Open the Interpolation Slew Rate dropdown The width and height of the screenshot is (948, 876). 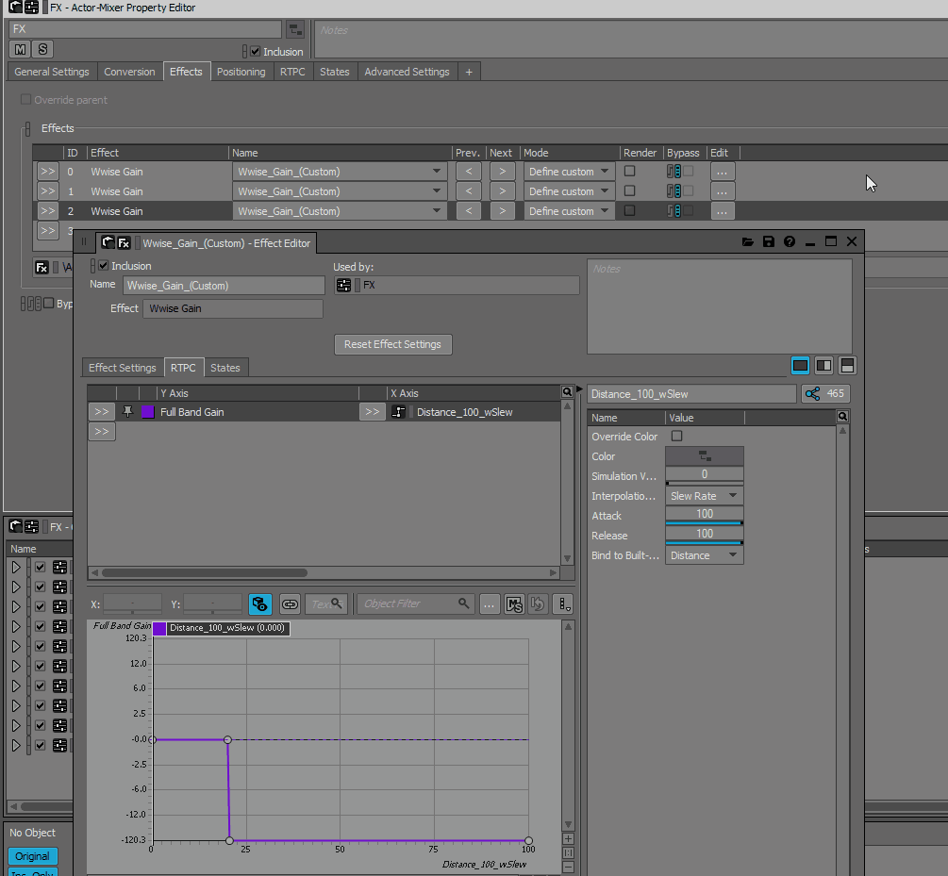coord(705,496)
